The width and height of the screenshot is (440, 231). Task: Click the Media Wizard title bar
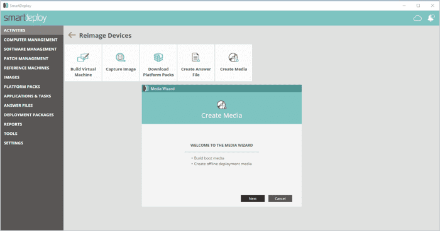[x=222, y=89]
